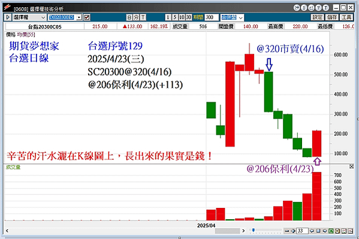
Task: Print the chart using printer icon
Action: click(x=337, y=231)
